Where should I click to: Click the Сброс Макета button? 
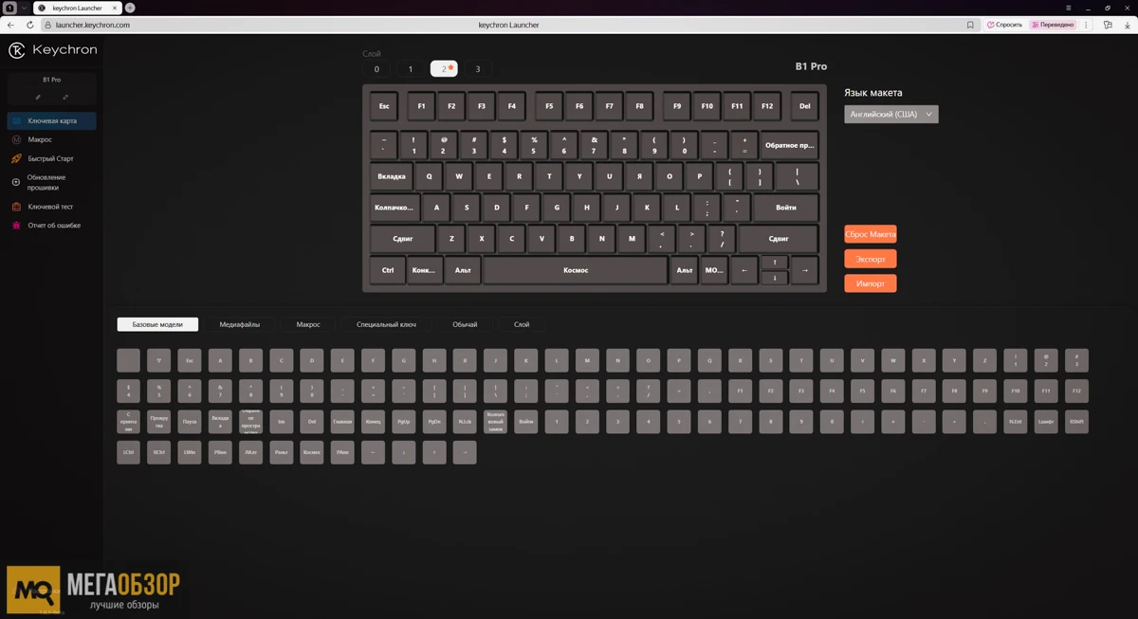pos(870,234)
